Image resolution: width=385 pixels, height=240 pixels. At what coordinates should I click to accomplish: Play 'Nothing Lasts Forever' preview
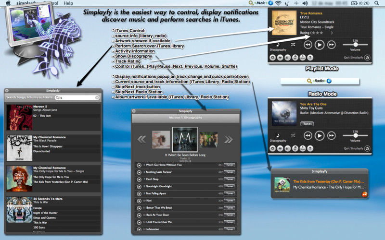pyautogui.click(x=139, y=172)
